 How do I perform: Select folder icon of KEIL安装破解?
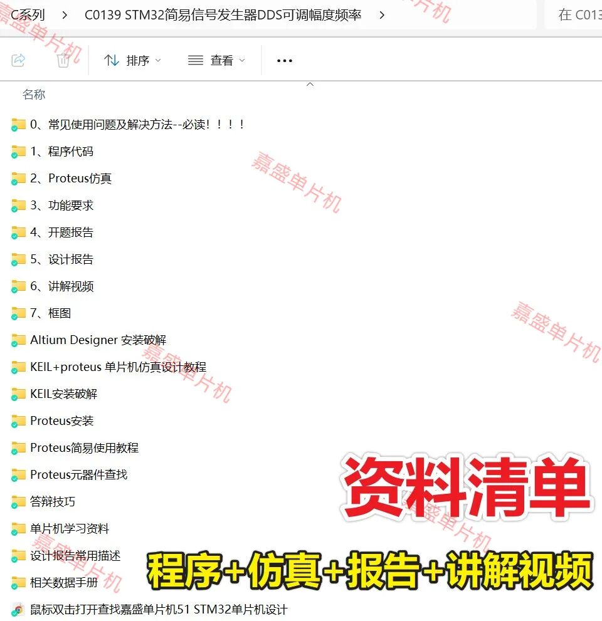point(18,394)
